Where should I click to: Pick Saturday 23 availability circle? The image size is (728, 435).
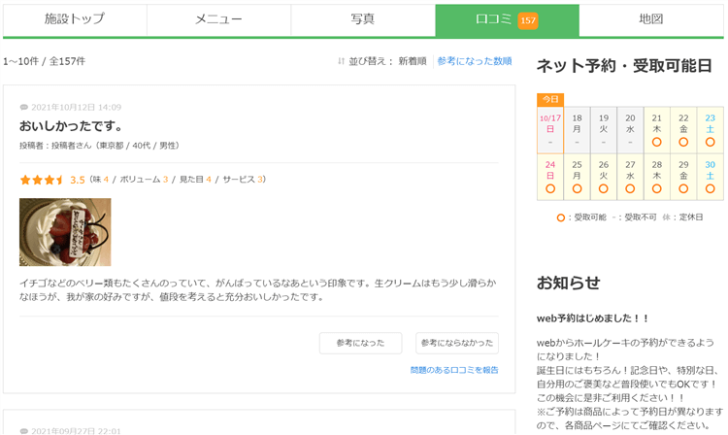tap(710, 142)
